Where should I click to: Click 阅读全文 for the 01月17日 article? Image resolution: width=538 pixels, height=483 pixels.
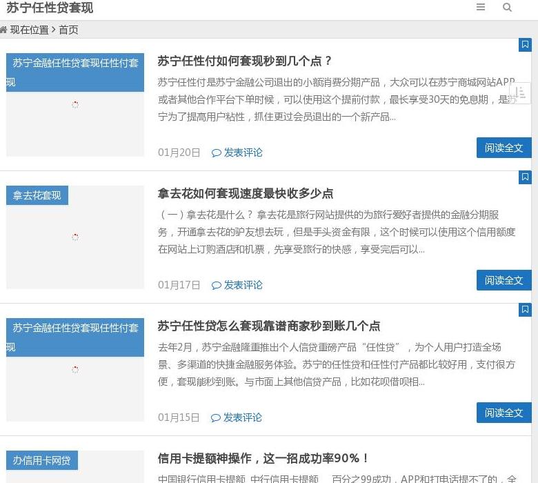(x=504, y=280)
